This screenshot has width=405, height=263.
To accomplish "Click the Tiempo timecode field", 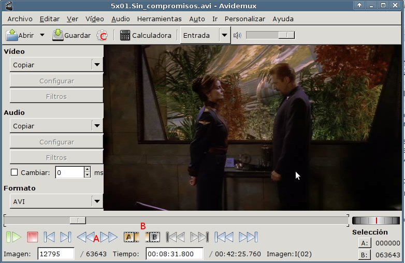I will (175, 254).
